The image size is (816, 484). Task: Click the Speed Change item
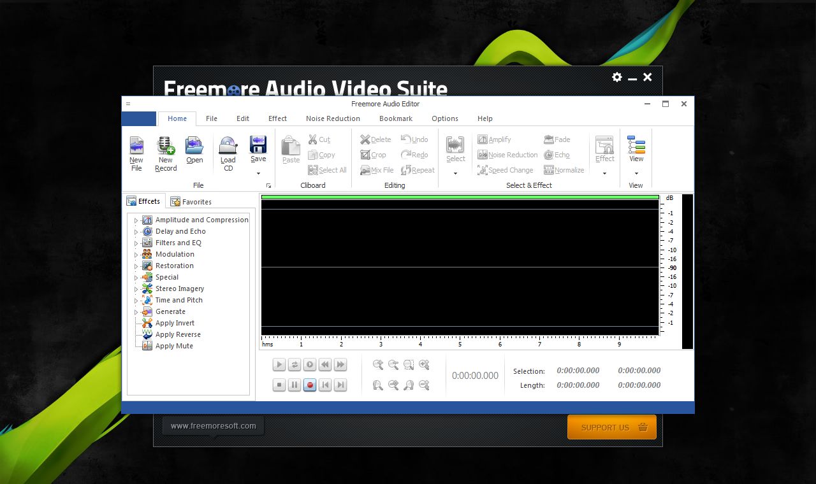pos(505,170)
